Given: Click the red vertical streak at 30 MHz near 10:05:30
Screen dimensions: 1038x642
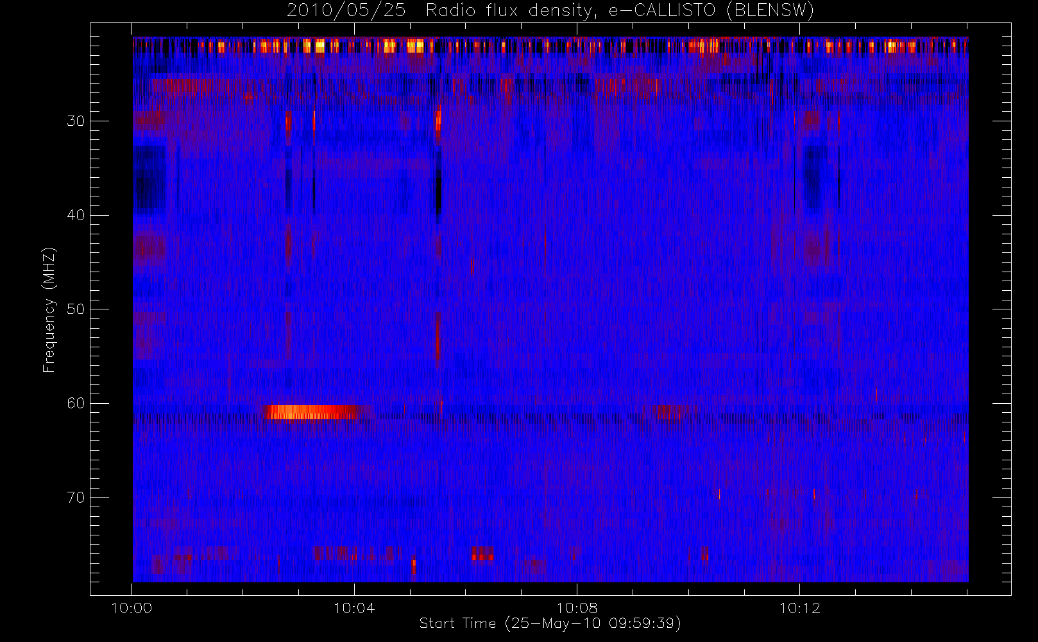Looking at the screenshot, I should 438,126.
